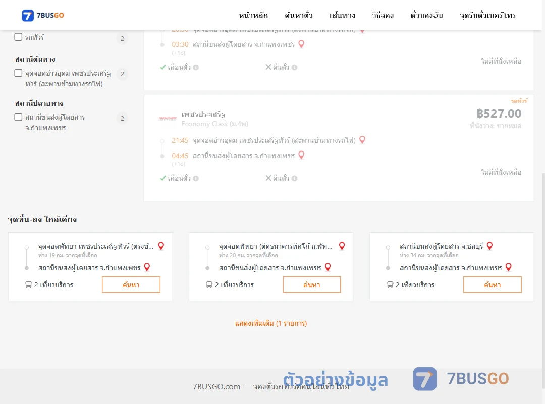
Task: Click the เลื่อนตั๋ว label in ฿527.00 trip
Action: (179, 178)
